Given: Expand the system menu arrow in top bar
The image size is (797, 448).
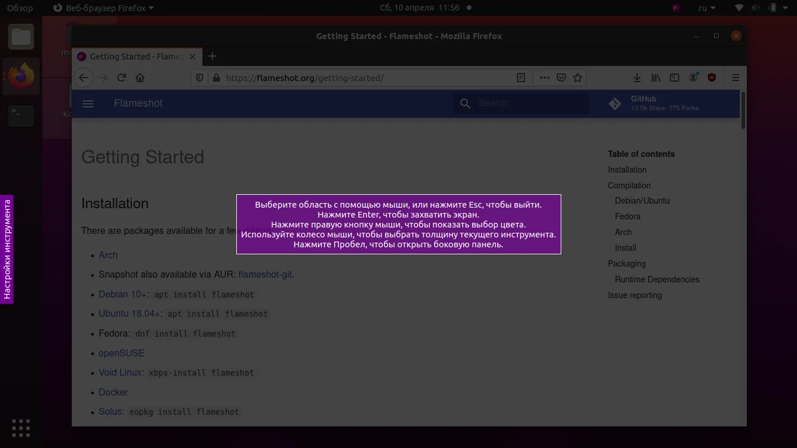Looking at the screenshot, I should [x=786, y=8].
